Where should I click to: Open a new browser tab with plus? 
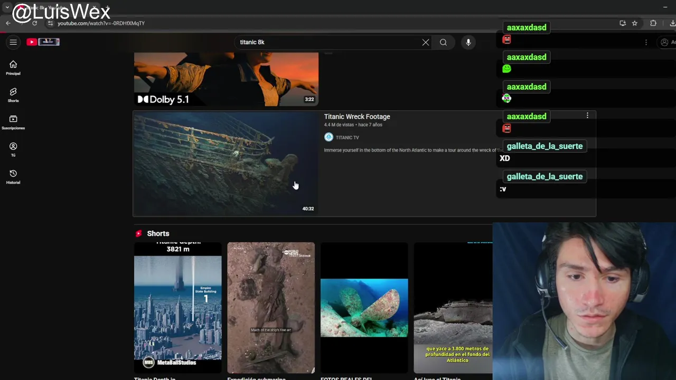[x=107, y=7]
